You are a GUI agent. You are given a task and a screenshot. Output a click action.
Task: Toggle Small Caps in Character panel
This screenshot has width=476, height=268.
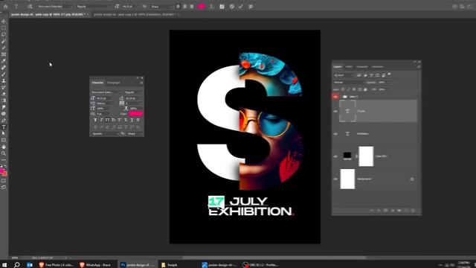[x=113, y=120]
